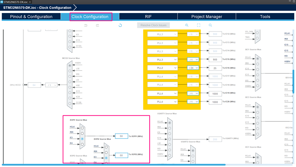Open the IC20 /1 divider dropdown
This screenshot has width=296, height=167.
[x=193, y=102]
